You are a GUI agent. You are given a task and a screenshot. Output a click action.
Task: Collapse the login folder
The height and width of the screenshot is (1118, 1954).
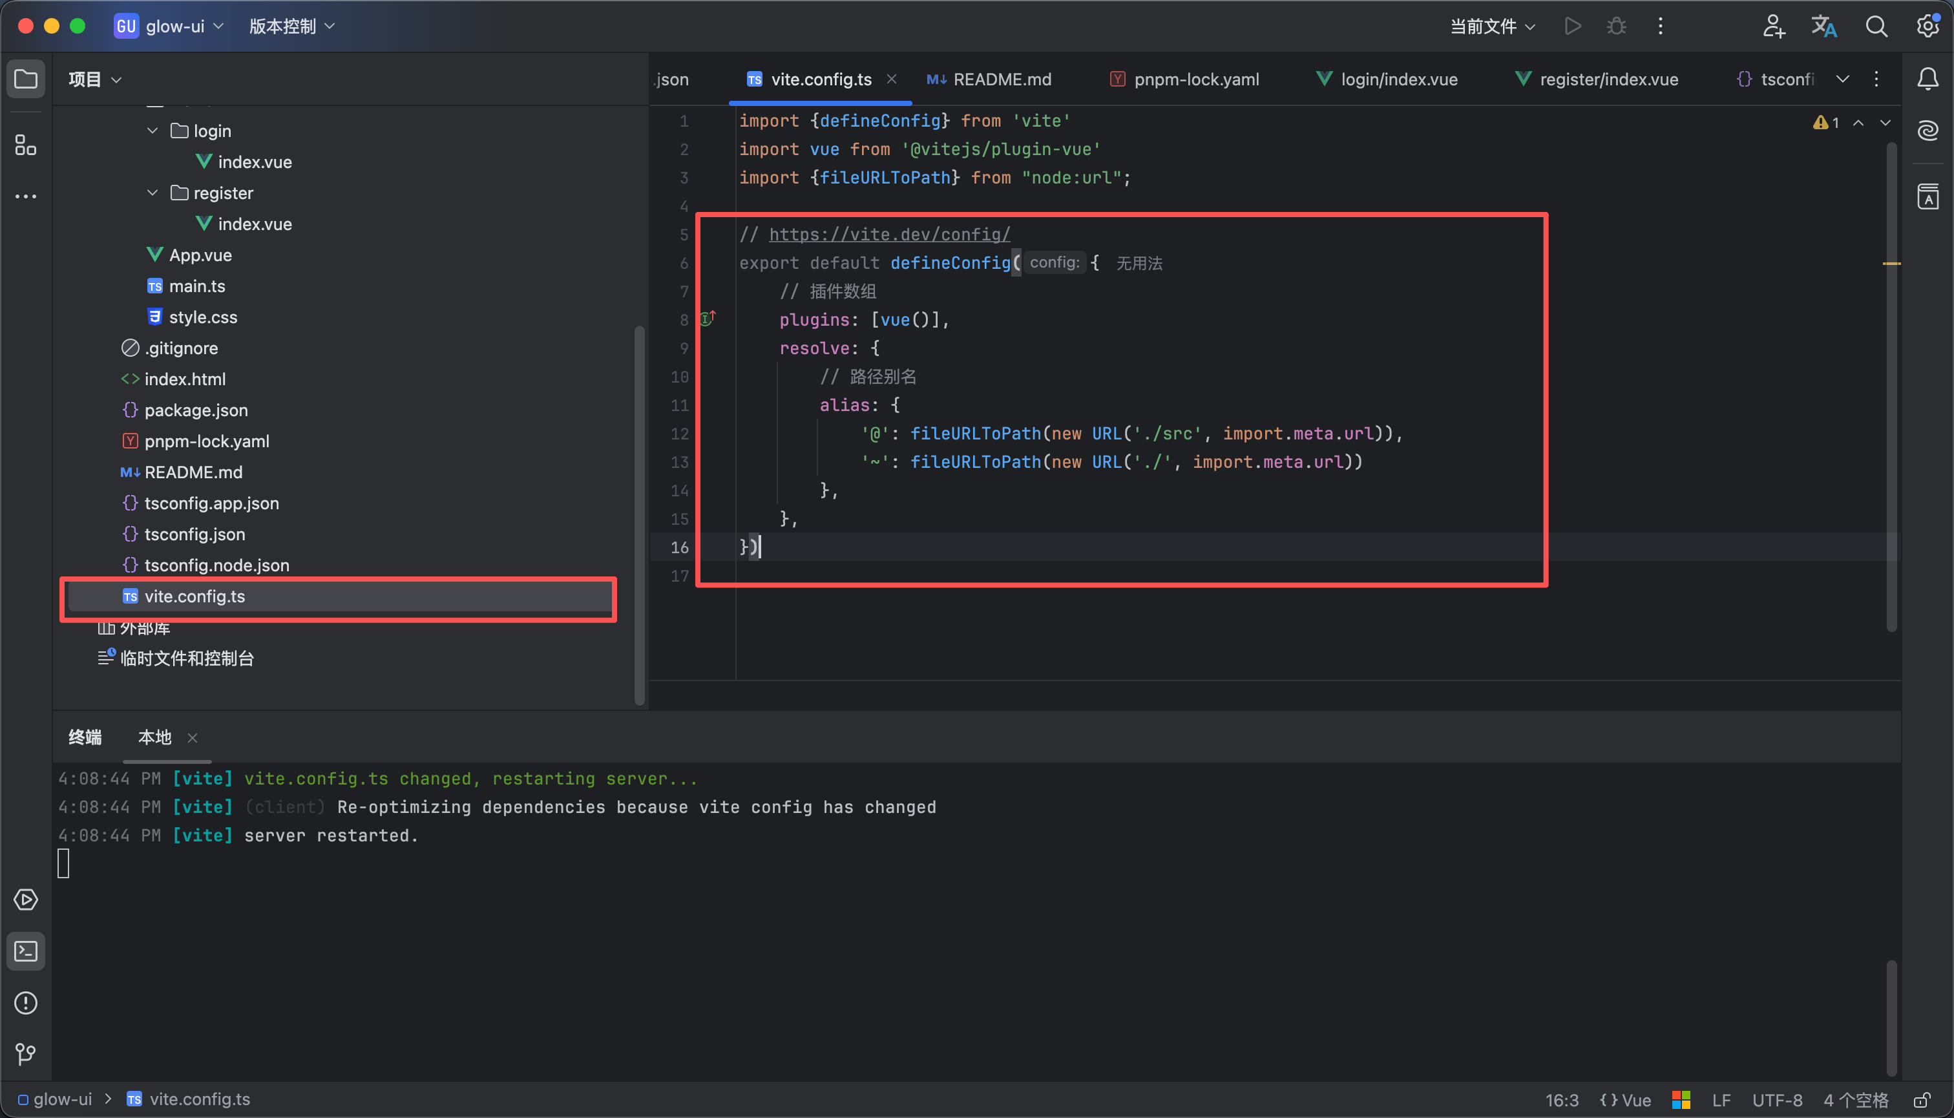(x=152, y=131)
